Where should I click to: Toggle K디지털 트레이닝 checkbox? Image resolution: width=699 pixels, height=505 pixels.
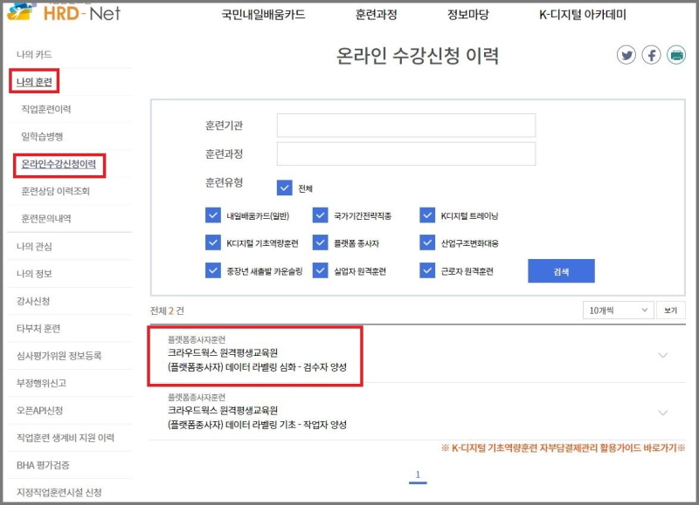tap(426, 213)
